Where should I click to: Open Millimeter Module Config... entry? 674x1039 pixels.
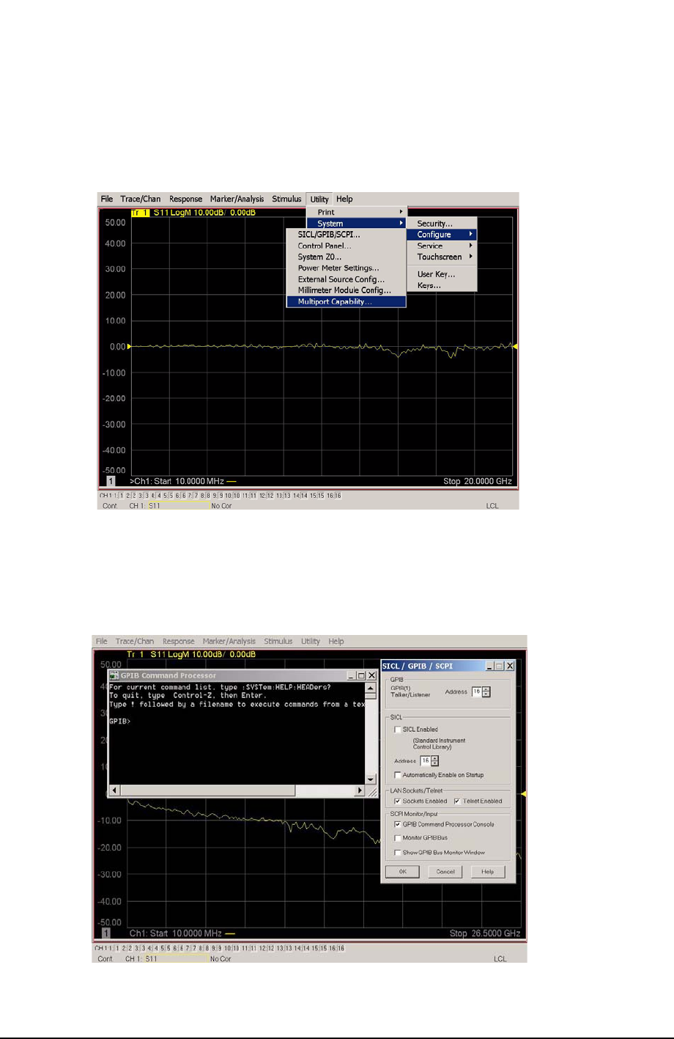point(346,290)
